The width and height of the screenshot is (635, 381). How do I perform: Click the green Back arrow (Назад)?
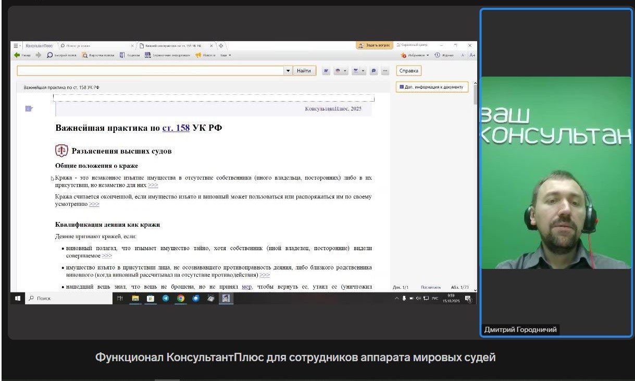pos(18,55)
